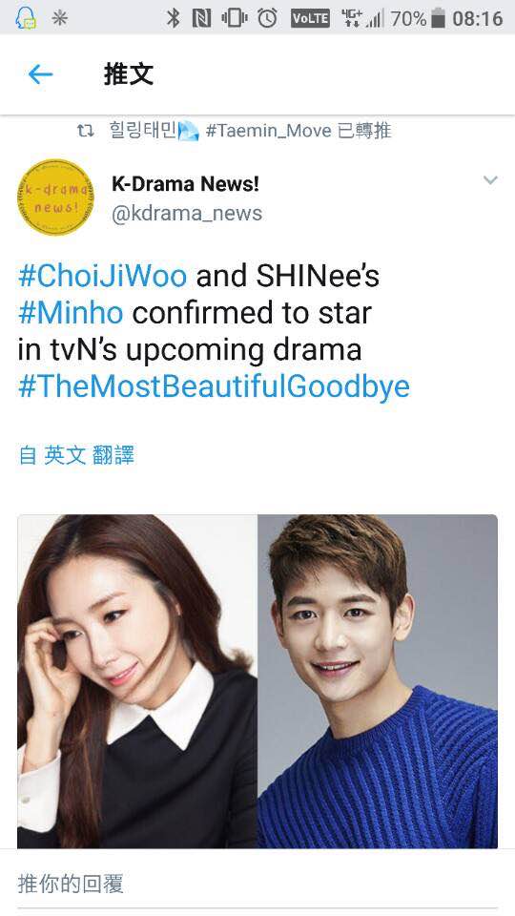515x916 pixels.
Task: Open the #TheMostBeautifulGoodbye hashtag
Action: tap(214, 386)
